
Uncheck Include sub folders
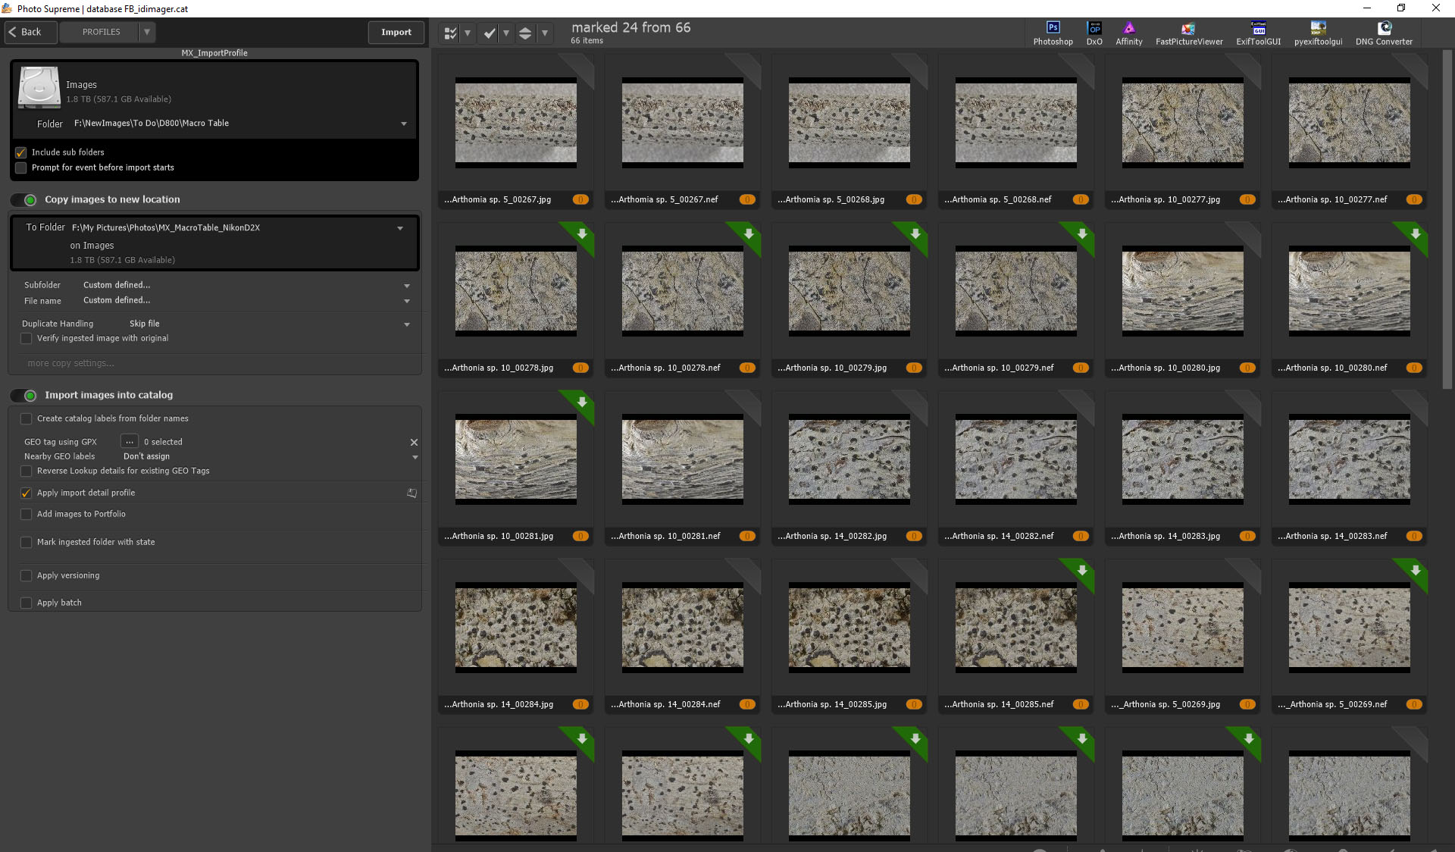click(x=21, y=152)
